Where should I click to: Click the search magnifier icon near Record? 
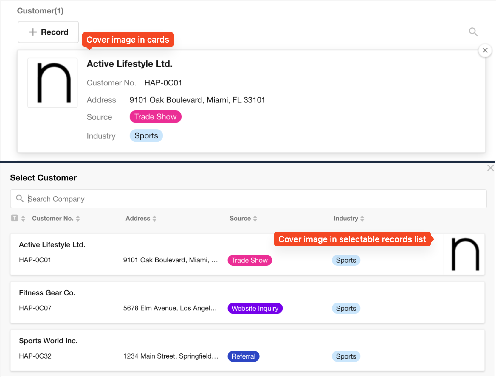tap(473, 32)
